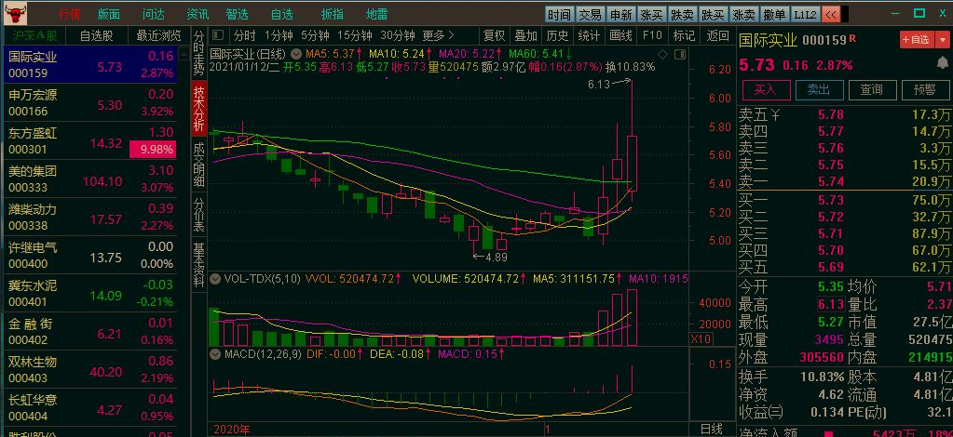Click the 申新 button in top toolbar
This screenshot has height=437, width=953.
(620, 15)
